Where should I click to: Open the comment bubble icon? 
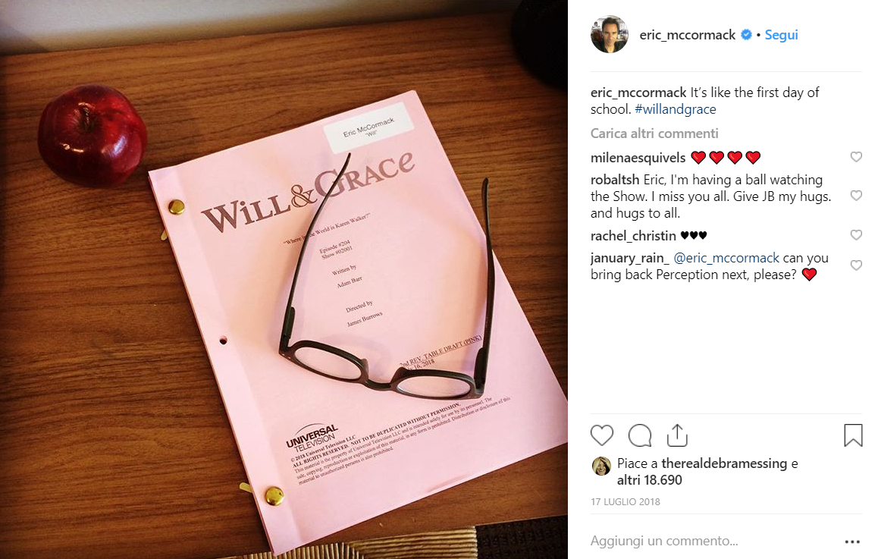pyautogui.click(x=639, y=435)
